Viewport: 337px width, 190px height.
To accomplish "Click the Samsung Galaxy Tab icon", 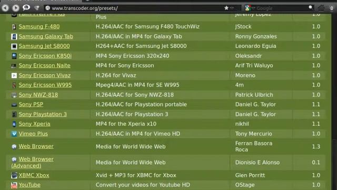I will pyautogui.click(x=14, y=36).
